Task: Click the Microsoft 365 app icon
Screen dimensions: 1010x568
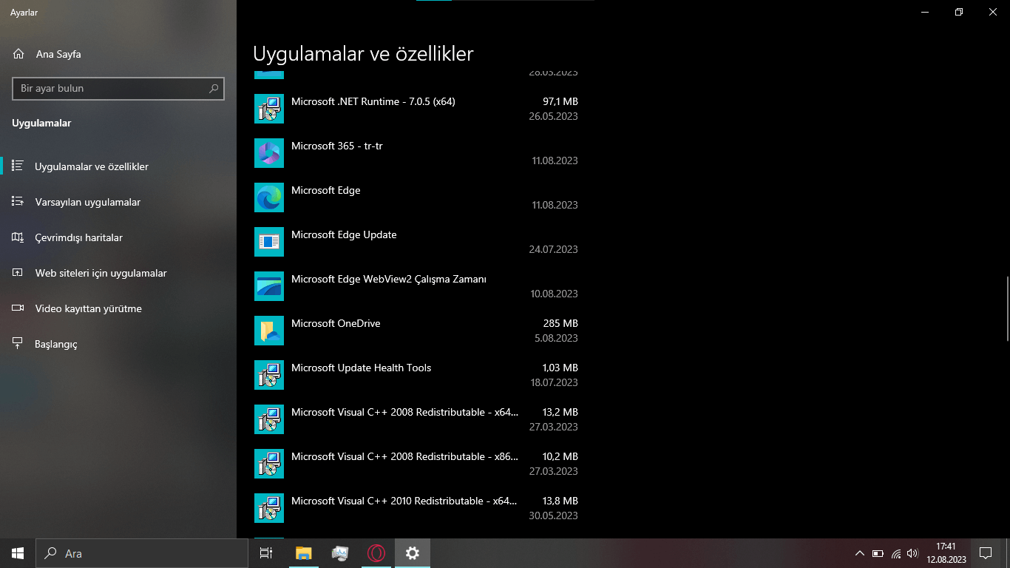Action: [269, 153]
